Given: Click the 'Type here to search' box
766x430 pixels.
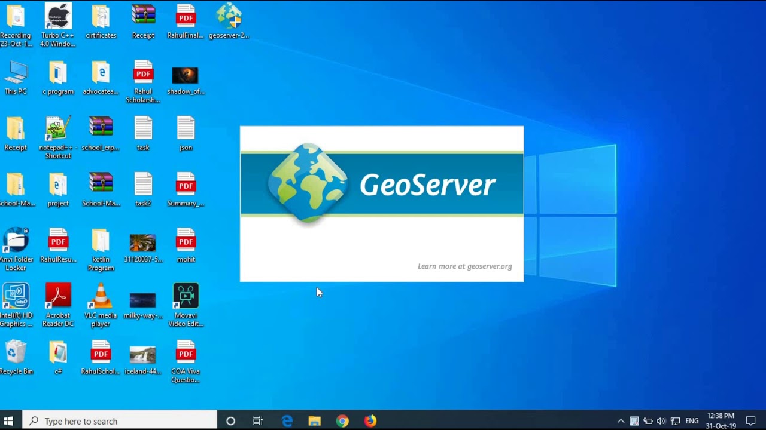Looking at the screenshot, I should point(120,421).
